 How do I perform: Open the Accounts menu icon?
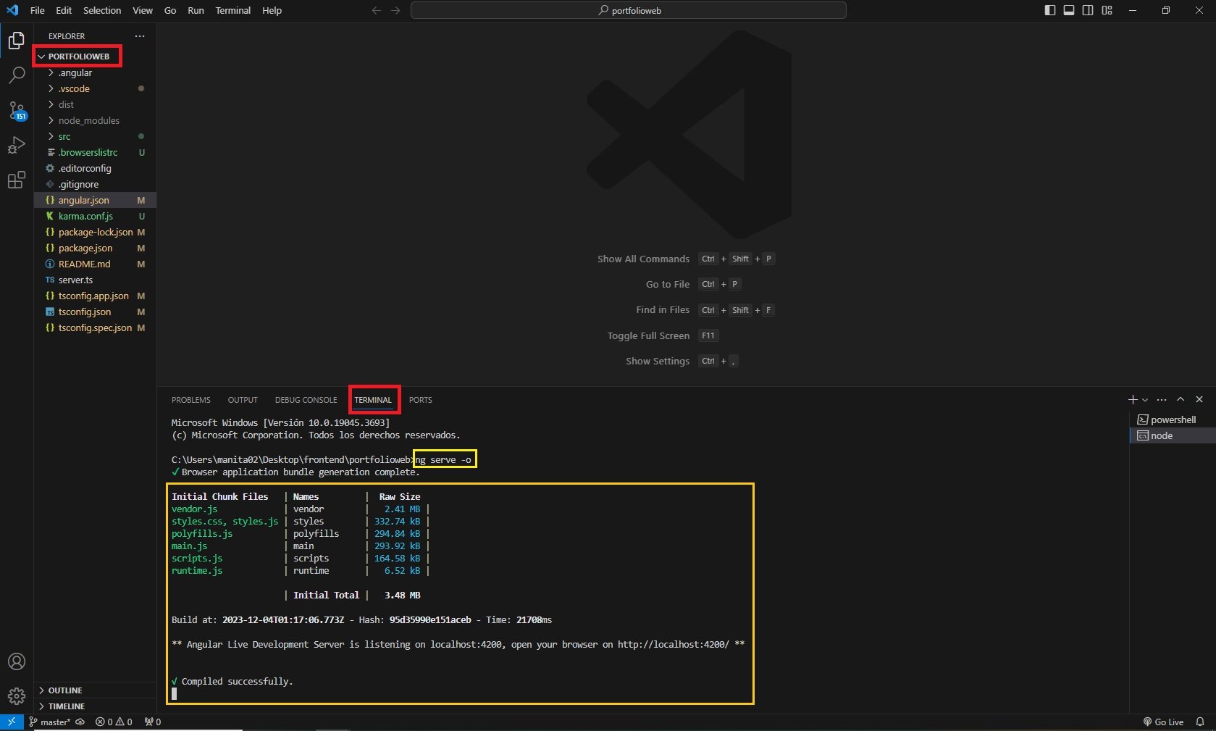tap(16, 661)
